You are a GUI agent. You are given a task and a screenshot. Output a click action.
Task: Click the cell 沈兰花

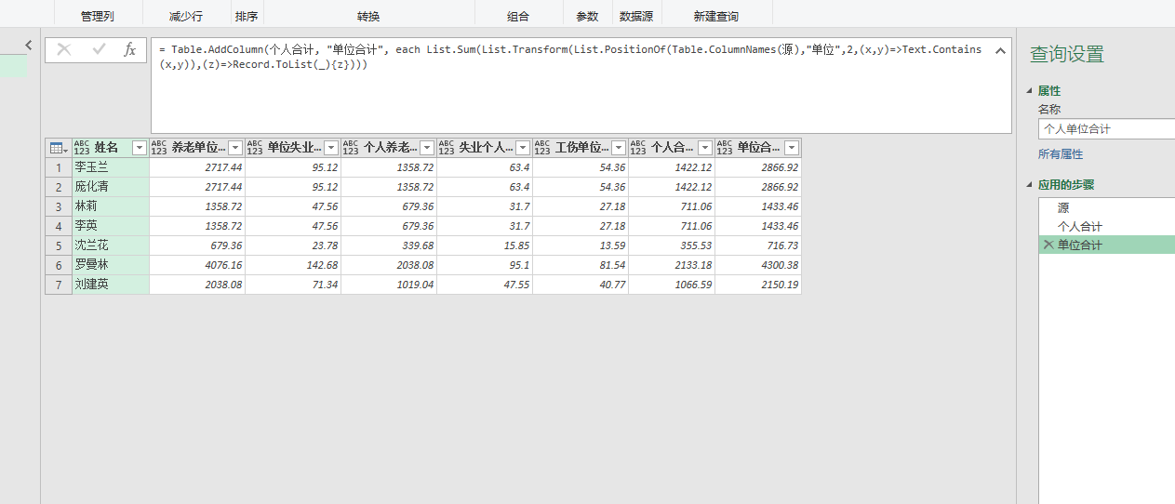coord(110,245)
